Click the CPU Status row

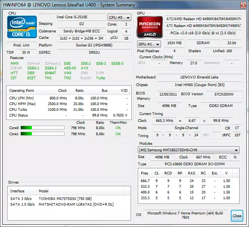click(x=69, y=115)
